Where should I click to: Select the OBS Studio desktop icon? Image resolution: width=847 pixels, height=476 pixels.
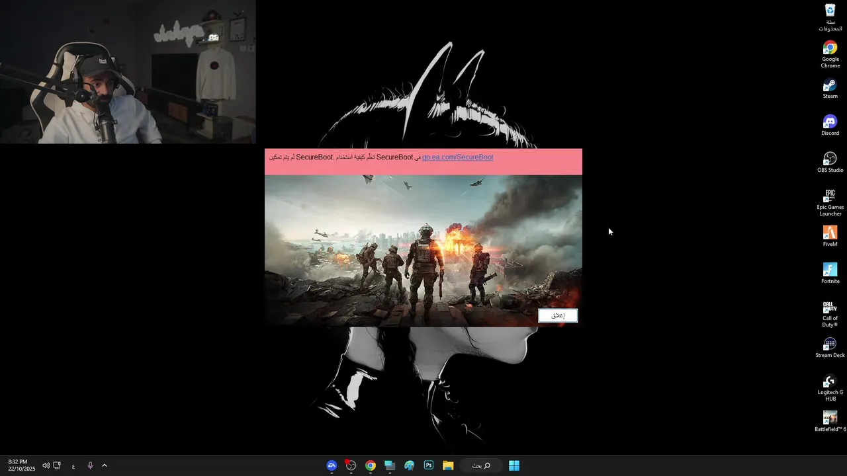click(x=830, y=163)
